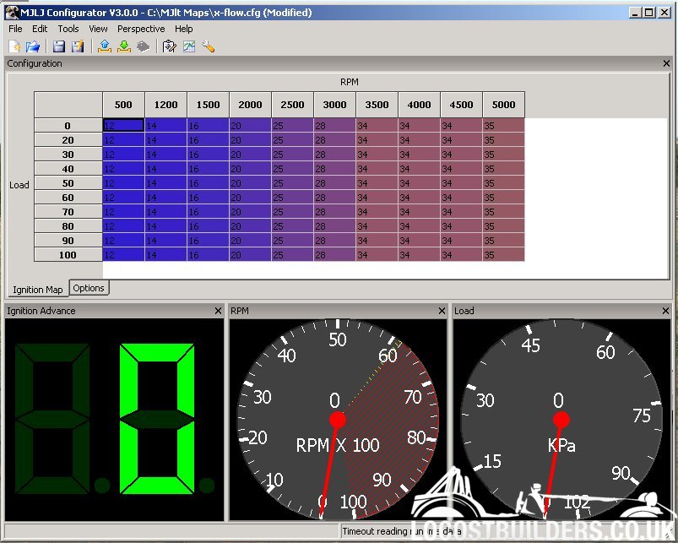Open a config file via folder icon
The height and width of the screenshot is (543, 678).
33,46
